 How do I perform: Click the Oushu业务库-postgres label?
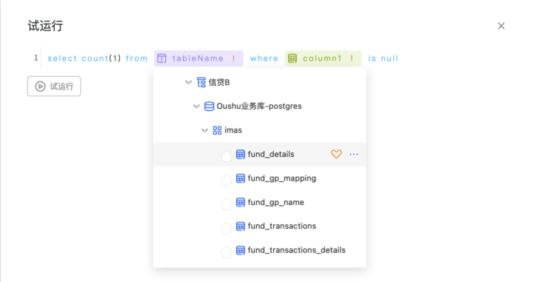259,107
